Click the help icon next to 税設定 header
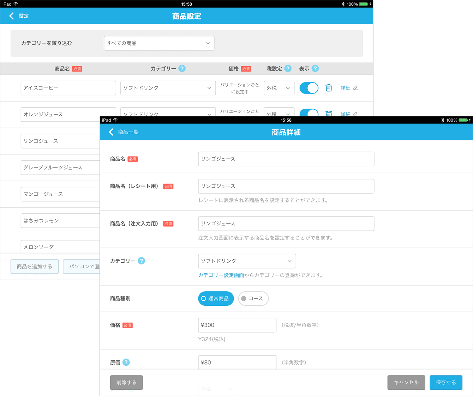The height and width of the screenshot is (396, 473). (x=288, y=68)
